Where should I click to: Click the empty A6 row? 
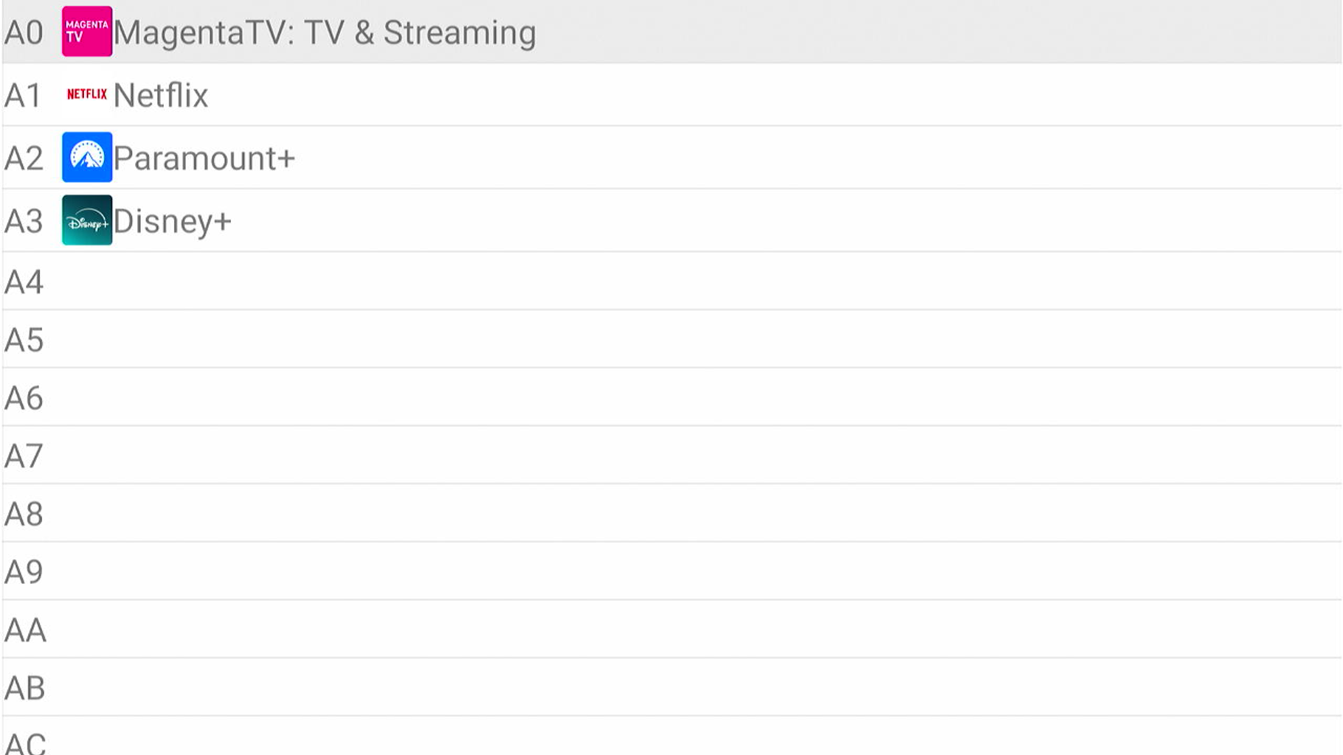671,397
